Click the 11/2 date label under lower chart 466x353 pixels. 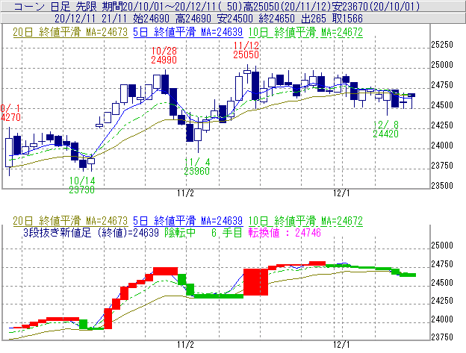click(185, 345)
